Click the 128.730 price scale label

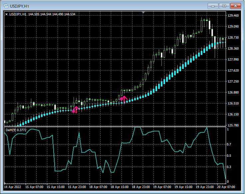[233, 38]
